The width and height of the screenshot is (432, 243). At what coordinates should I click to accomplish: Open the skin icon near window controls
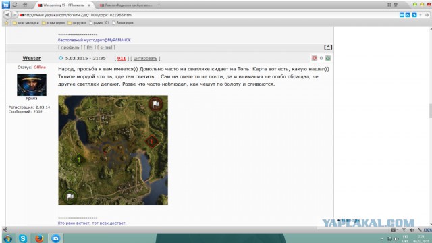(396, 5)
